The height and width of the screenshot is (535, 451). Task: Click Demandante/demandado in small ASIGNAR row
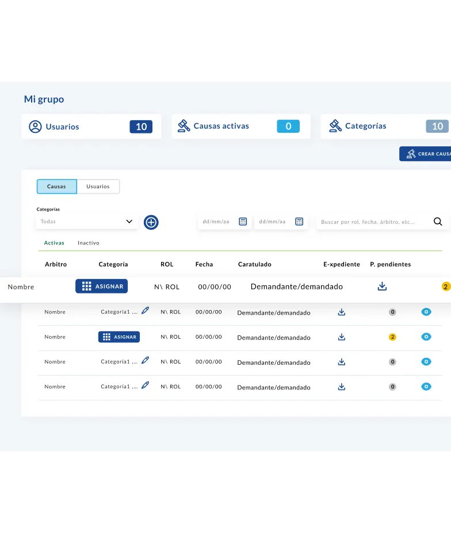[x=274, y=338]
